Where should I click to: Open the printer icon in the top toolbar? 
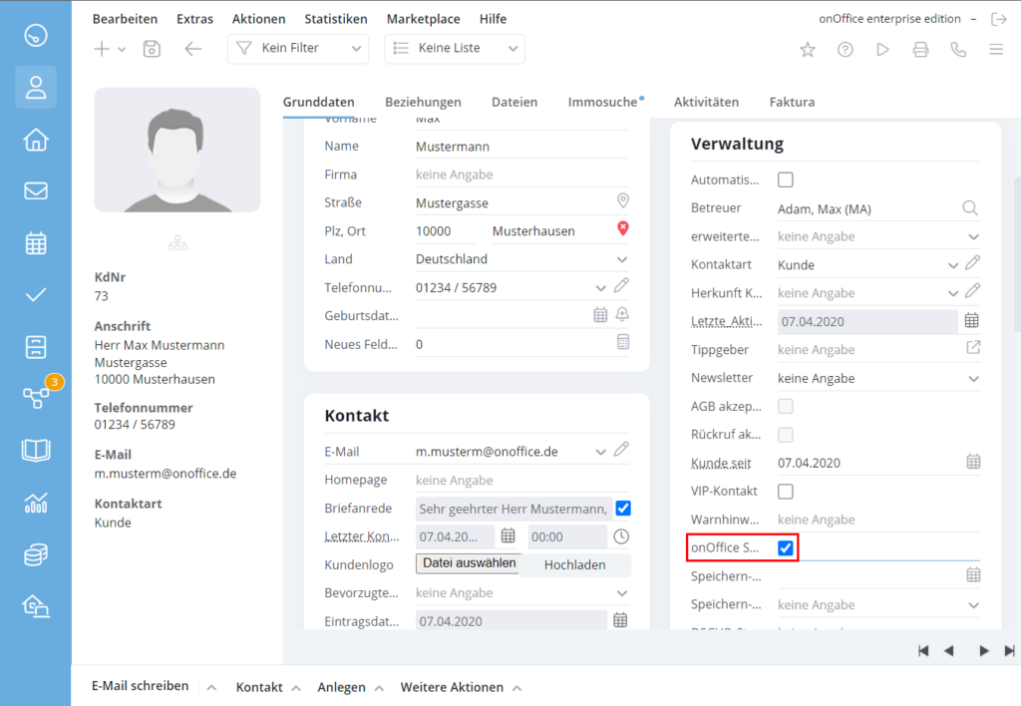pos(920,49)
